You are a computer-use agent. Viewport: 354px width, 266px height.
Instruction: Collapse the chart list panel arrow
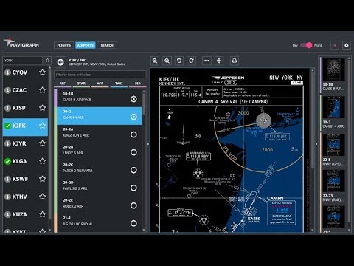(x=148, y=144)
